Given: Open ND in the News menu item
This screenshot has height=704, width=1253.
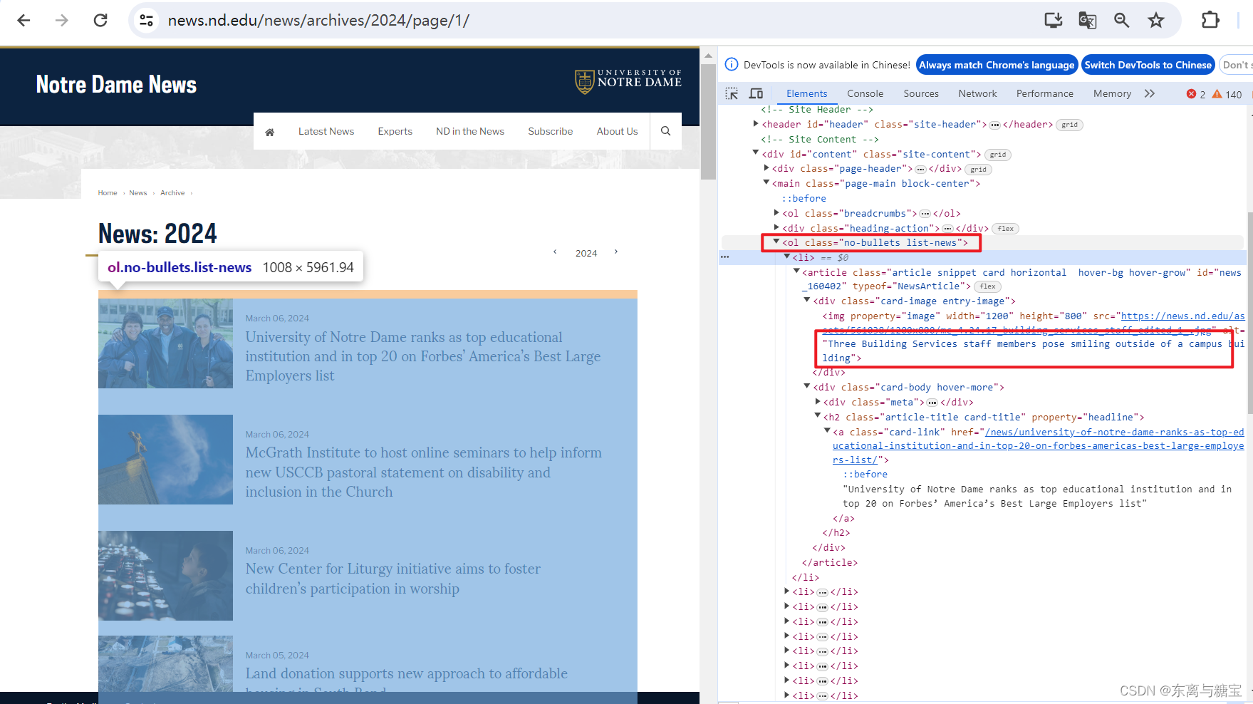Looking at the screenshot, I should (470, 131).
